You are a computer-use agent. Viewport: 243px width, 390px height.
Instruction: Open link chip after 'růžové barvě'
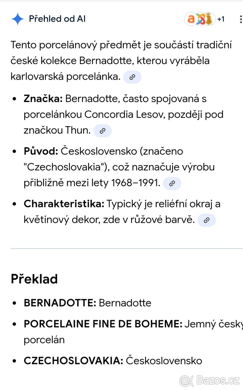[206, 220]
